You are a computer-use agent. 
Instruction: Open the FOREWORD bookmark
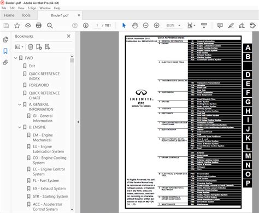tap(39, 85)
